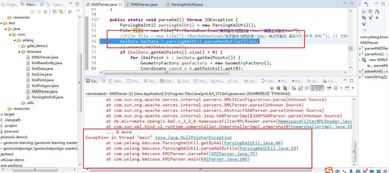Enable Scroll Lock in the Console view
The height and width of the screenshot is (173, 389).
coord(300,88)
